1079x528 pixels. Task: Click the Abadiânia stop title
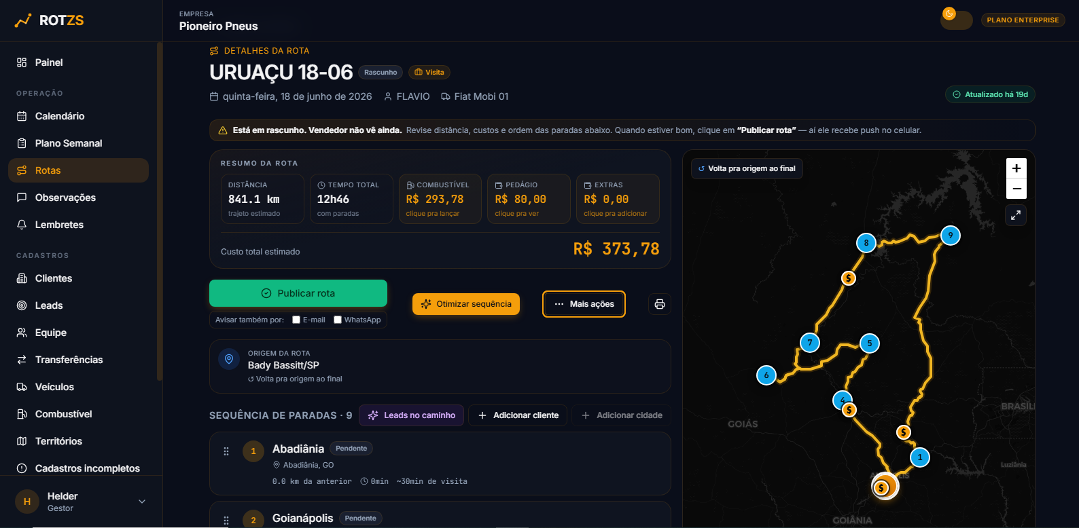coord(298,449)
